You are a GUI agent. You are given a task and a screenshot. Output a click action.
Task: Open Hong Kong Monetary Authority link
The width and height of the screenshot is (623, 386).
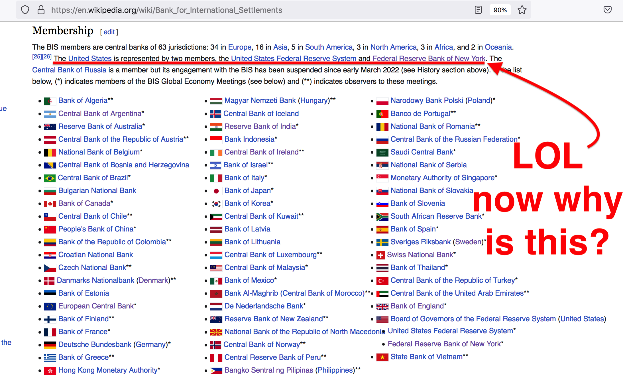[x=108, y=370]
